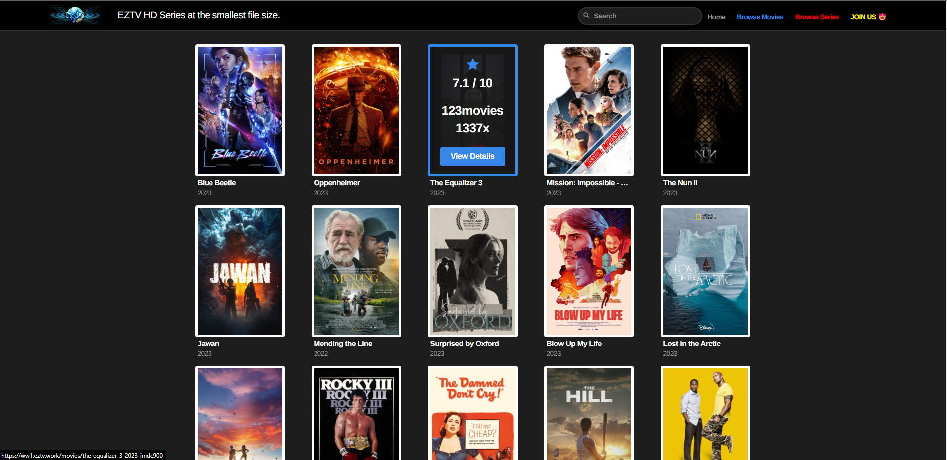
Task: Click the 1337x text on the card
Action: [x=473, y=128]
